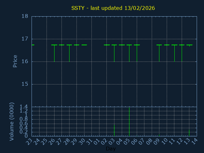Click the Price axis label
Image resolution: width=204 pixels, height=153 pixels.
(x=15, y=61)
